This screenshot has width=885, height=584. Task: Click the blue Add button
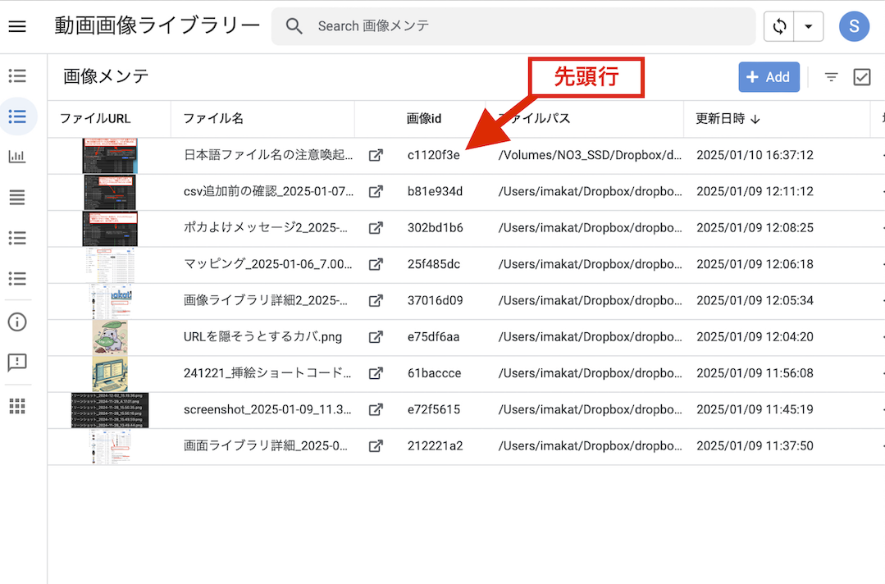pyautogui.click(x=769, y=77)
